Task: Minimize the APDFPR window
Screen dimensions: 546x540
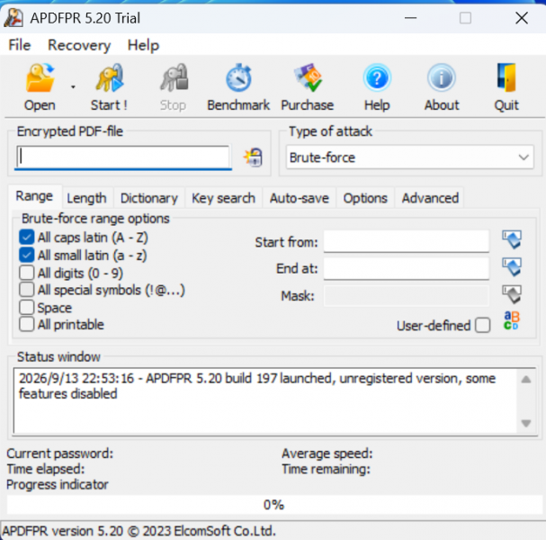Action: (x=410, y=18)
